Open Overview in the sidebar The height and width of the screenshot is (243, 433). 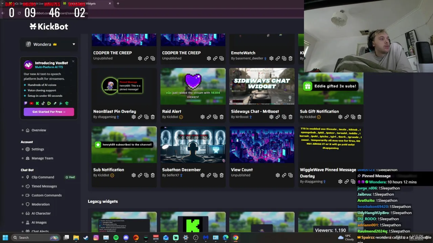(x=39, y=130)
